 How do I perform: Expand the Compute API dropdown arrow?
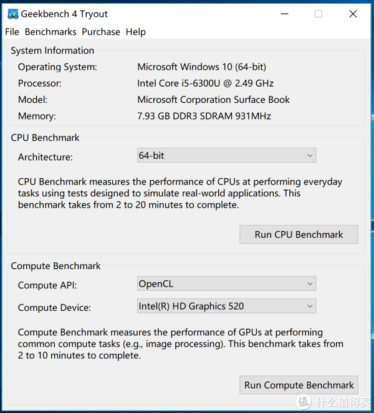[x=310, y=283]
